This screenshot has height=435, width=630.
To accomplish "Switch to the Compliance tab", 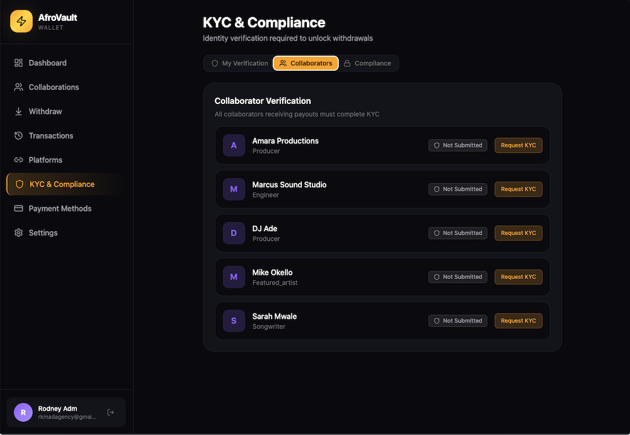I will pyautogui.click(x=368, y=63).
